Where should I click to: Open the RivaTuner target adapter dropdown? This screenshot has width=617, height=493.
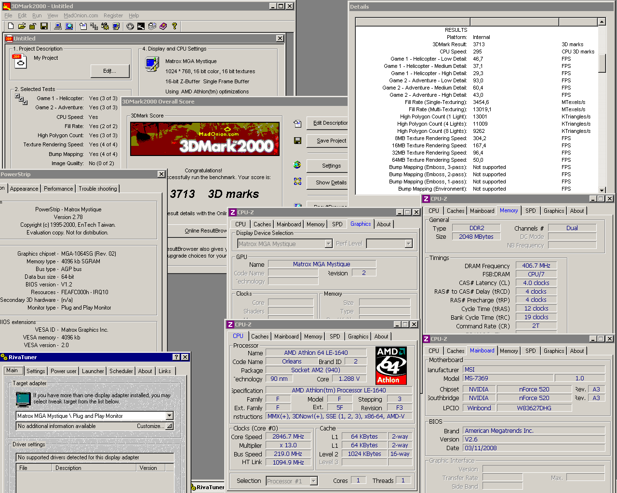click(169, 415)
